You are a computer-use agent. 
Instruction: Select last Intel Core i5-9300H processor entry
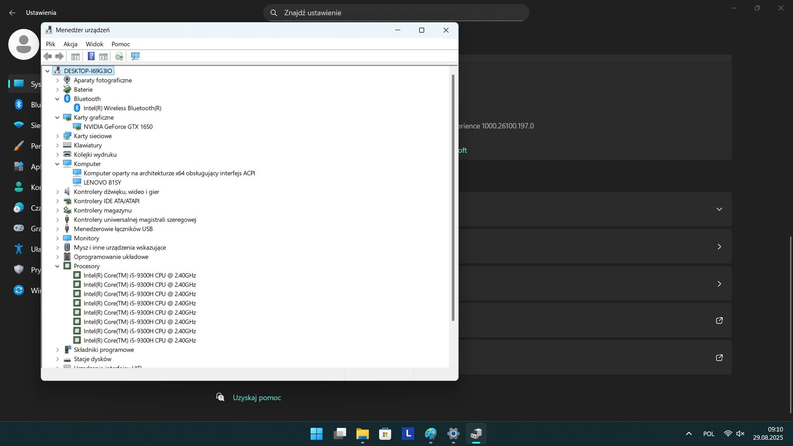coord(140,340)
